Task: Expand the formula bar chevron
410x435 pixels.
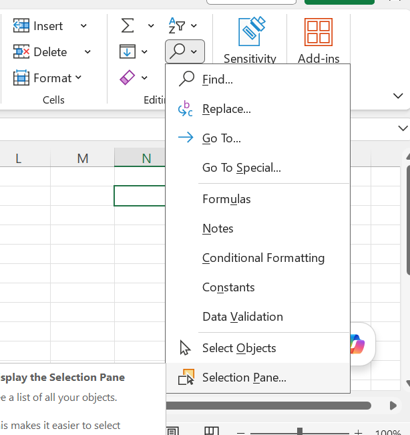Action: pos(403,128)
